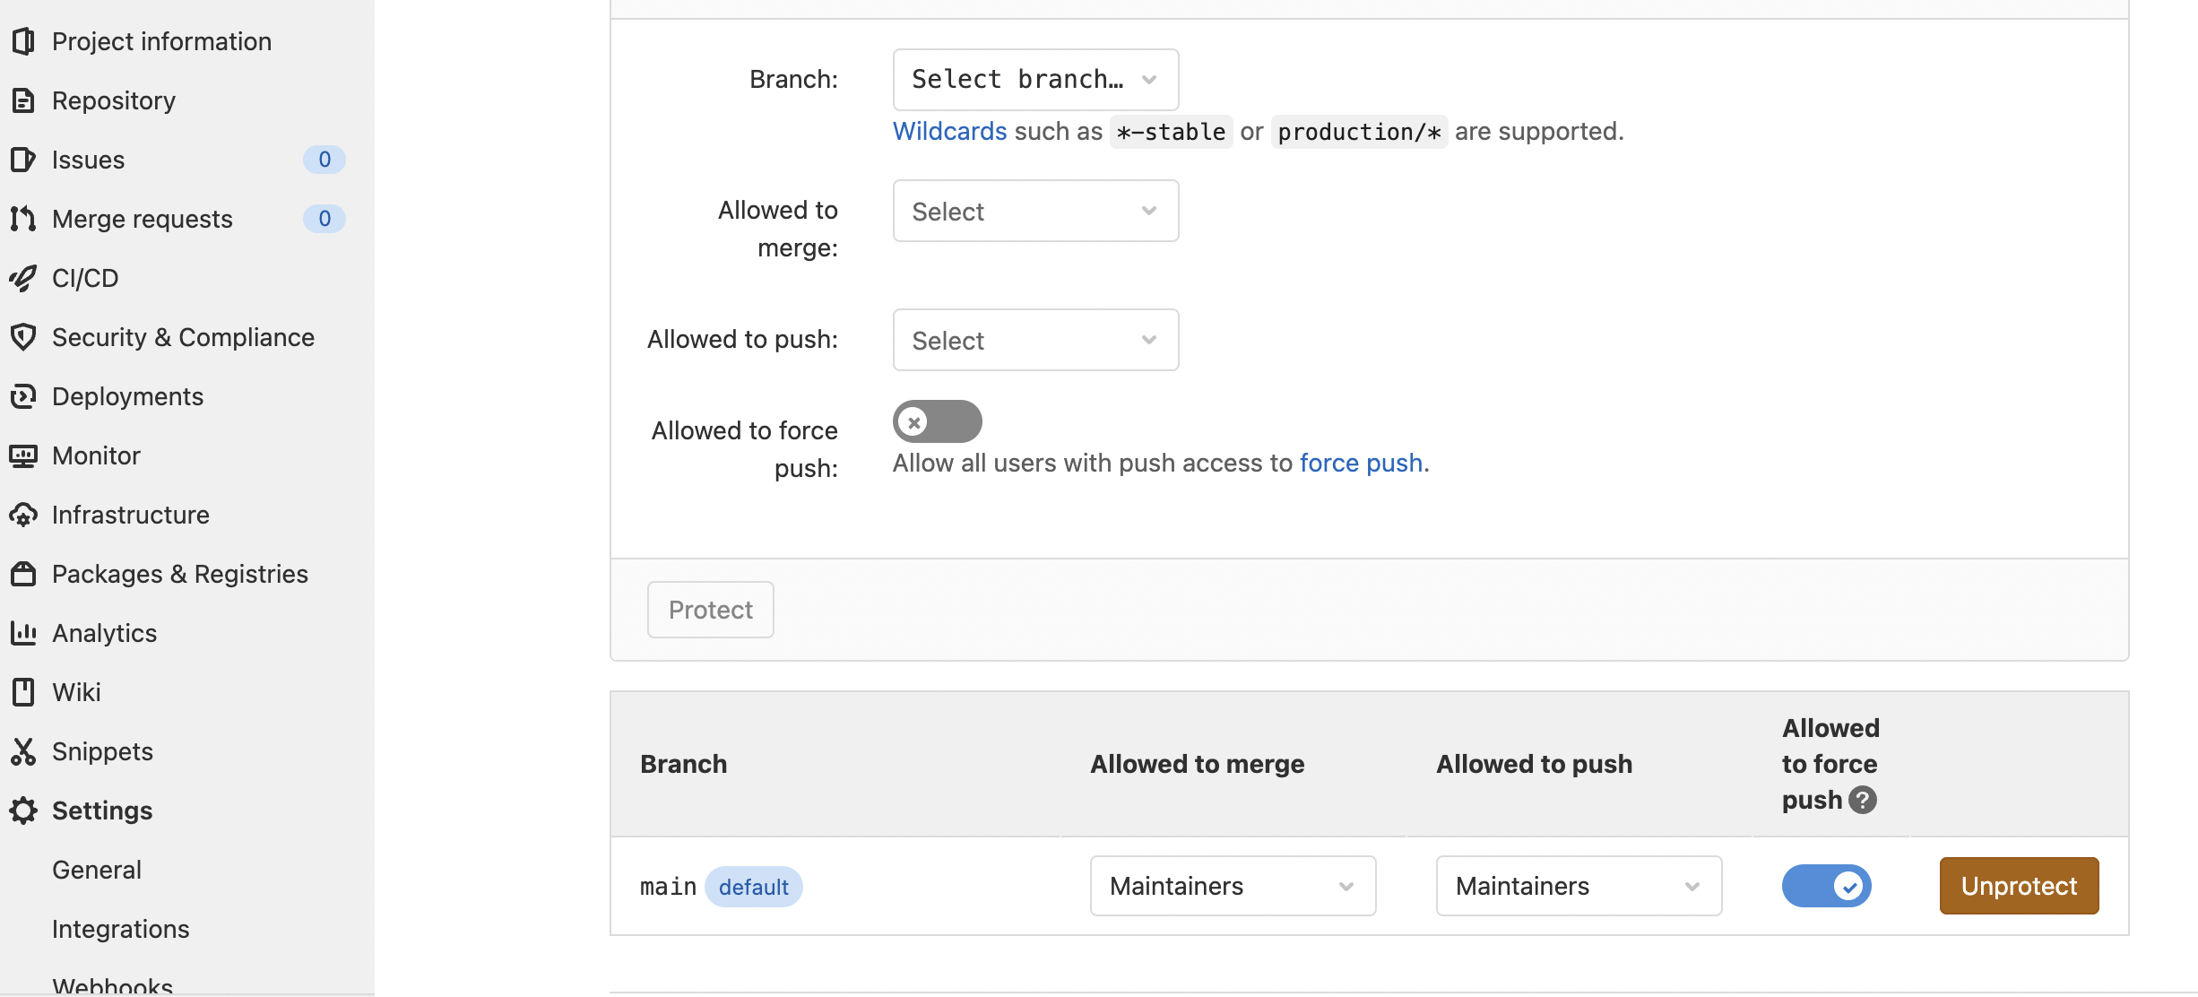The height and width of the screenshot is (997, 2198).
Task: Open the General settings submenu item
Action: (x=97, y=870)
